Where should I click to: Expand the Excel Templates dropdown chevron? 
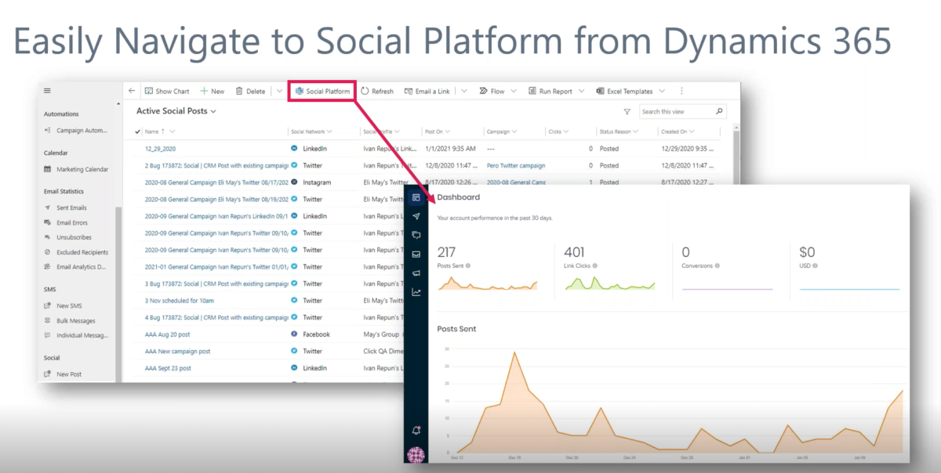[x=661, y=91]
